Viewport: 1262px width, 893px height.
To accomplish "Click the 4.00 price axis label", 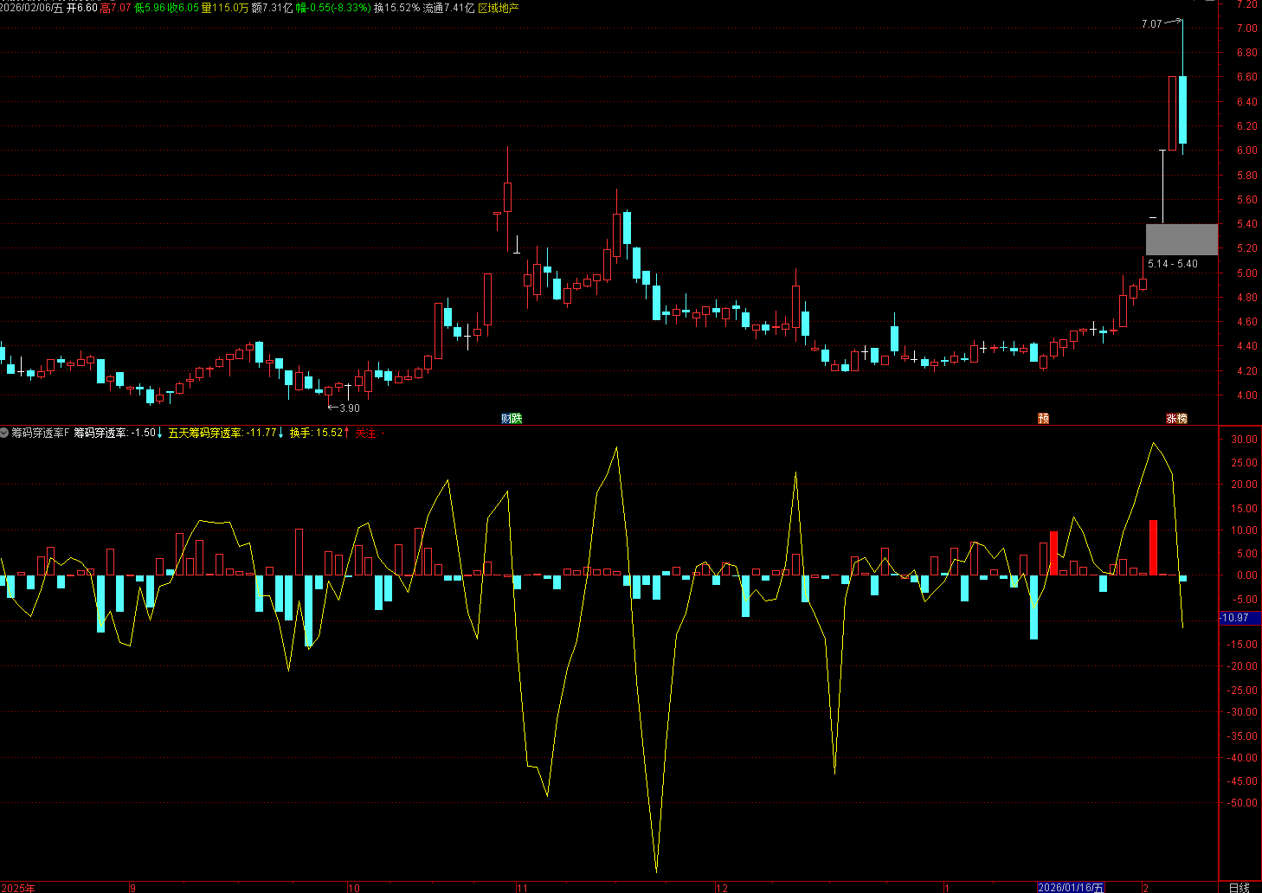I will 1247,395.
